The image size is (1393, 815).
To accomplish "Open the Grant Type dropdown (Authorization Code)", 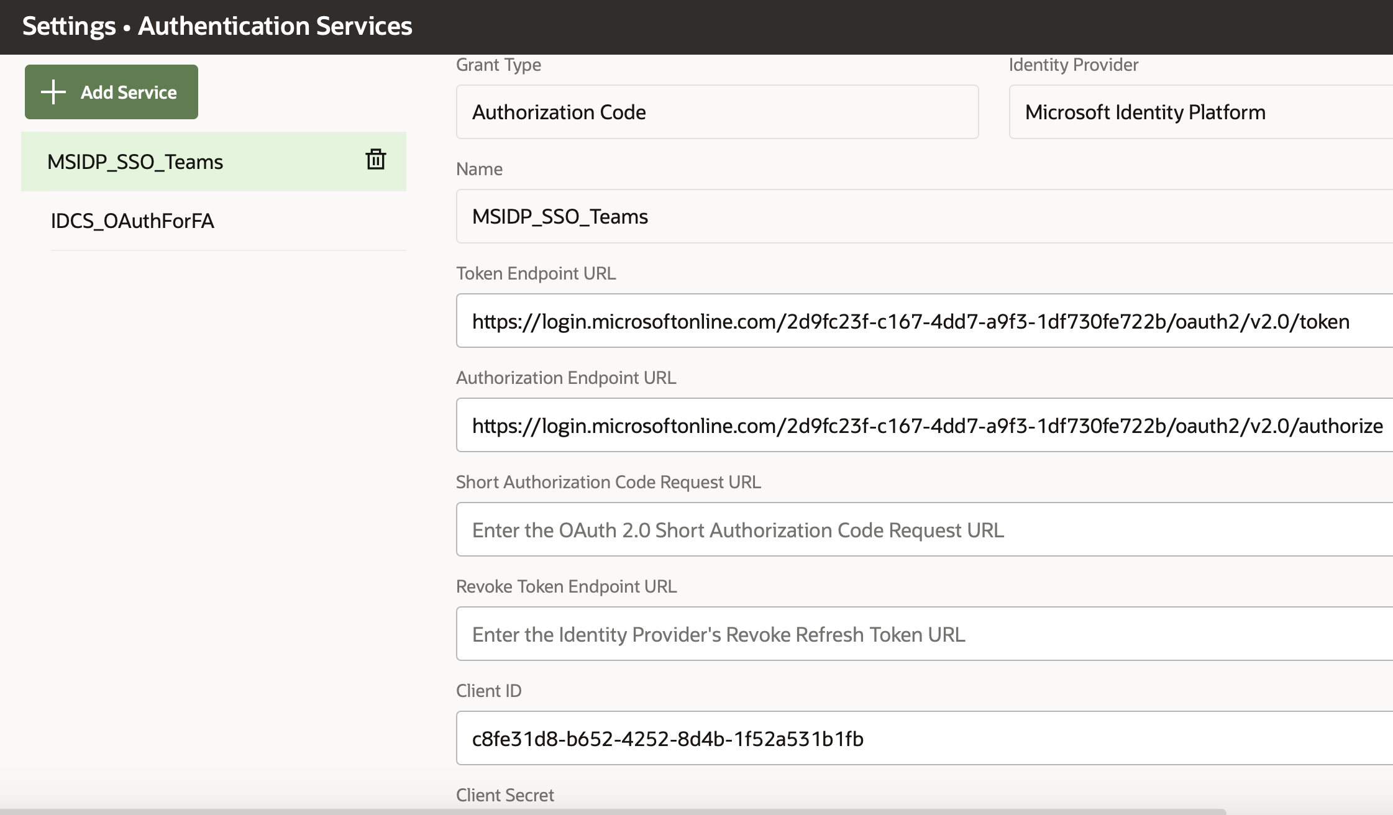I will (x=717, y=112).
